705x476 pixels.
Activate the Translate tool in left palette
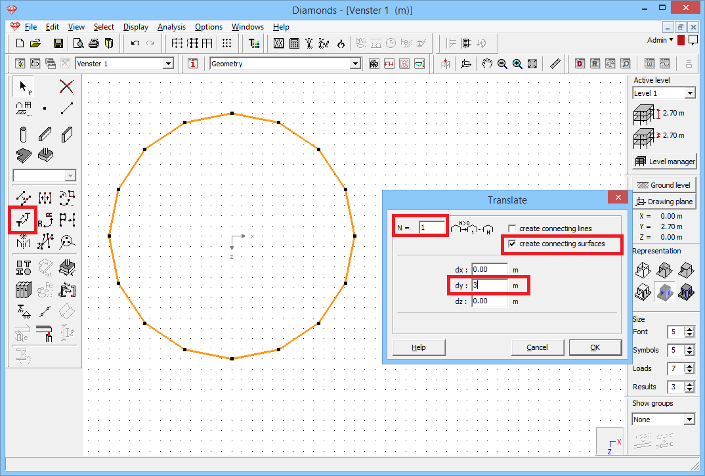pyautogui.click(x=24, y=220)
